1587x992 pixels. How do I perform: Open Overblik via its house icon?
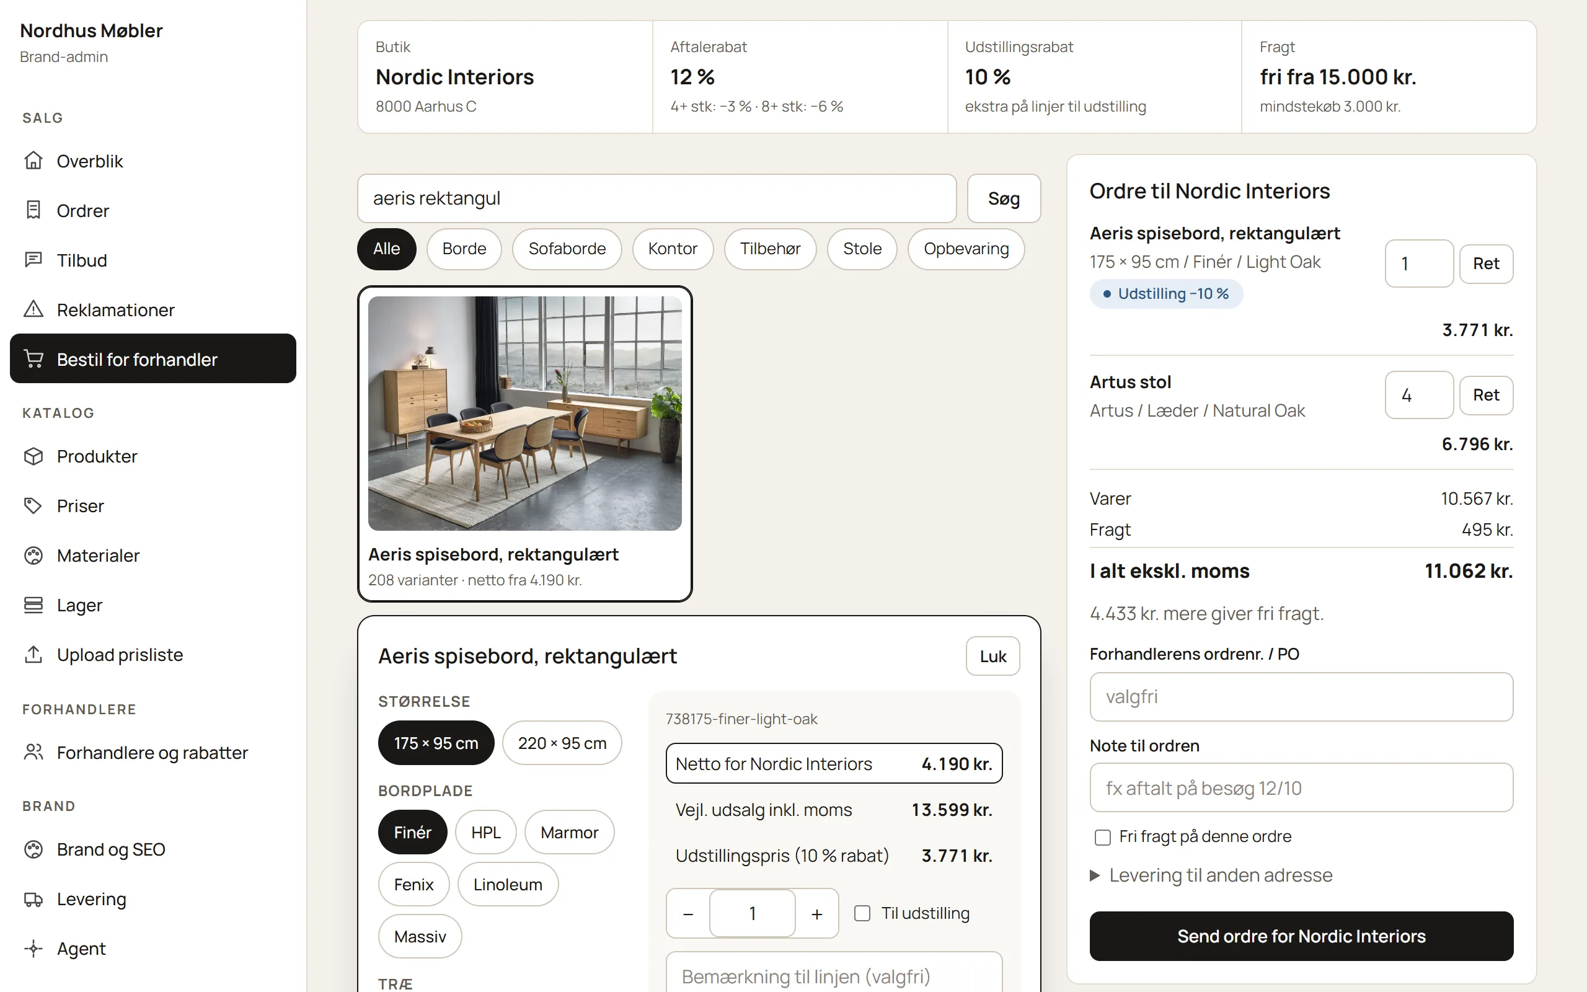pos(33,161)
